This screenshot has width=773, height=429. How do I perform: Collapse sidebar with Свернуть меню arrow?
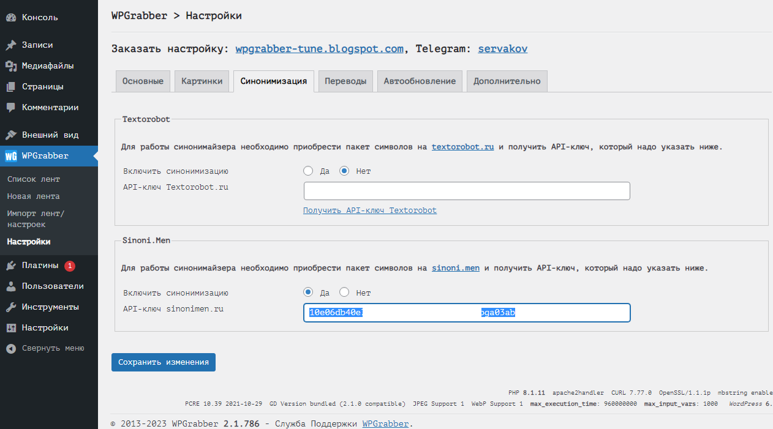(x=11, y=348)
